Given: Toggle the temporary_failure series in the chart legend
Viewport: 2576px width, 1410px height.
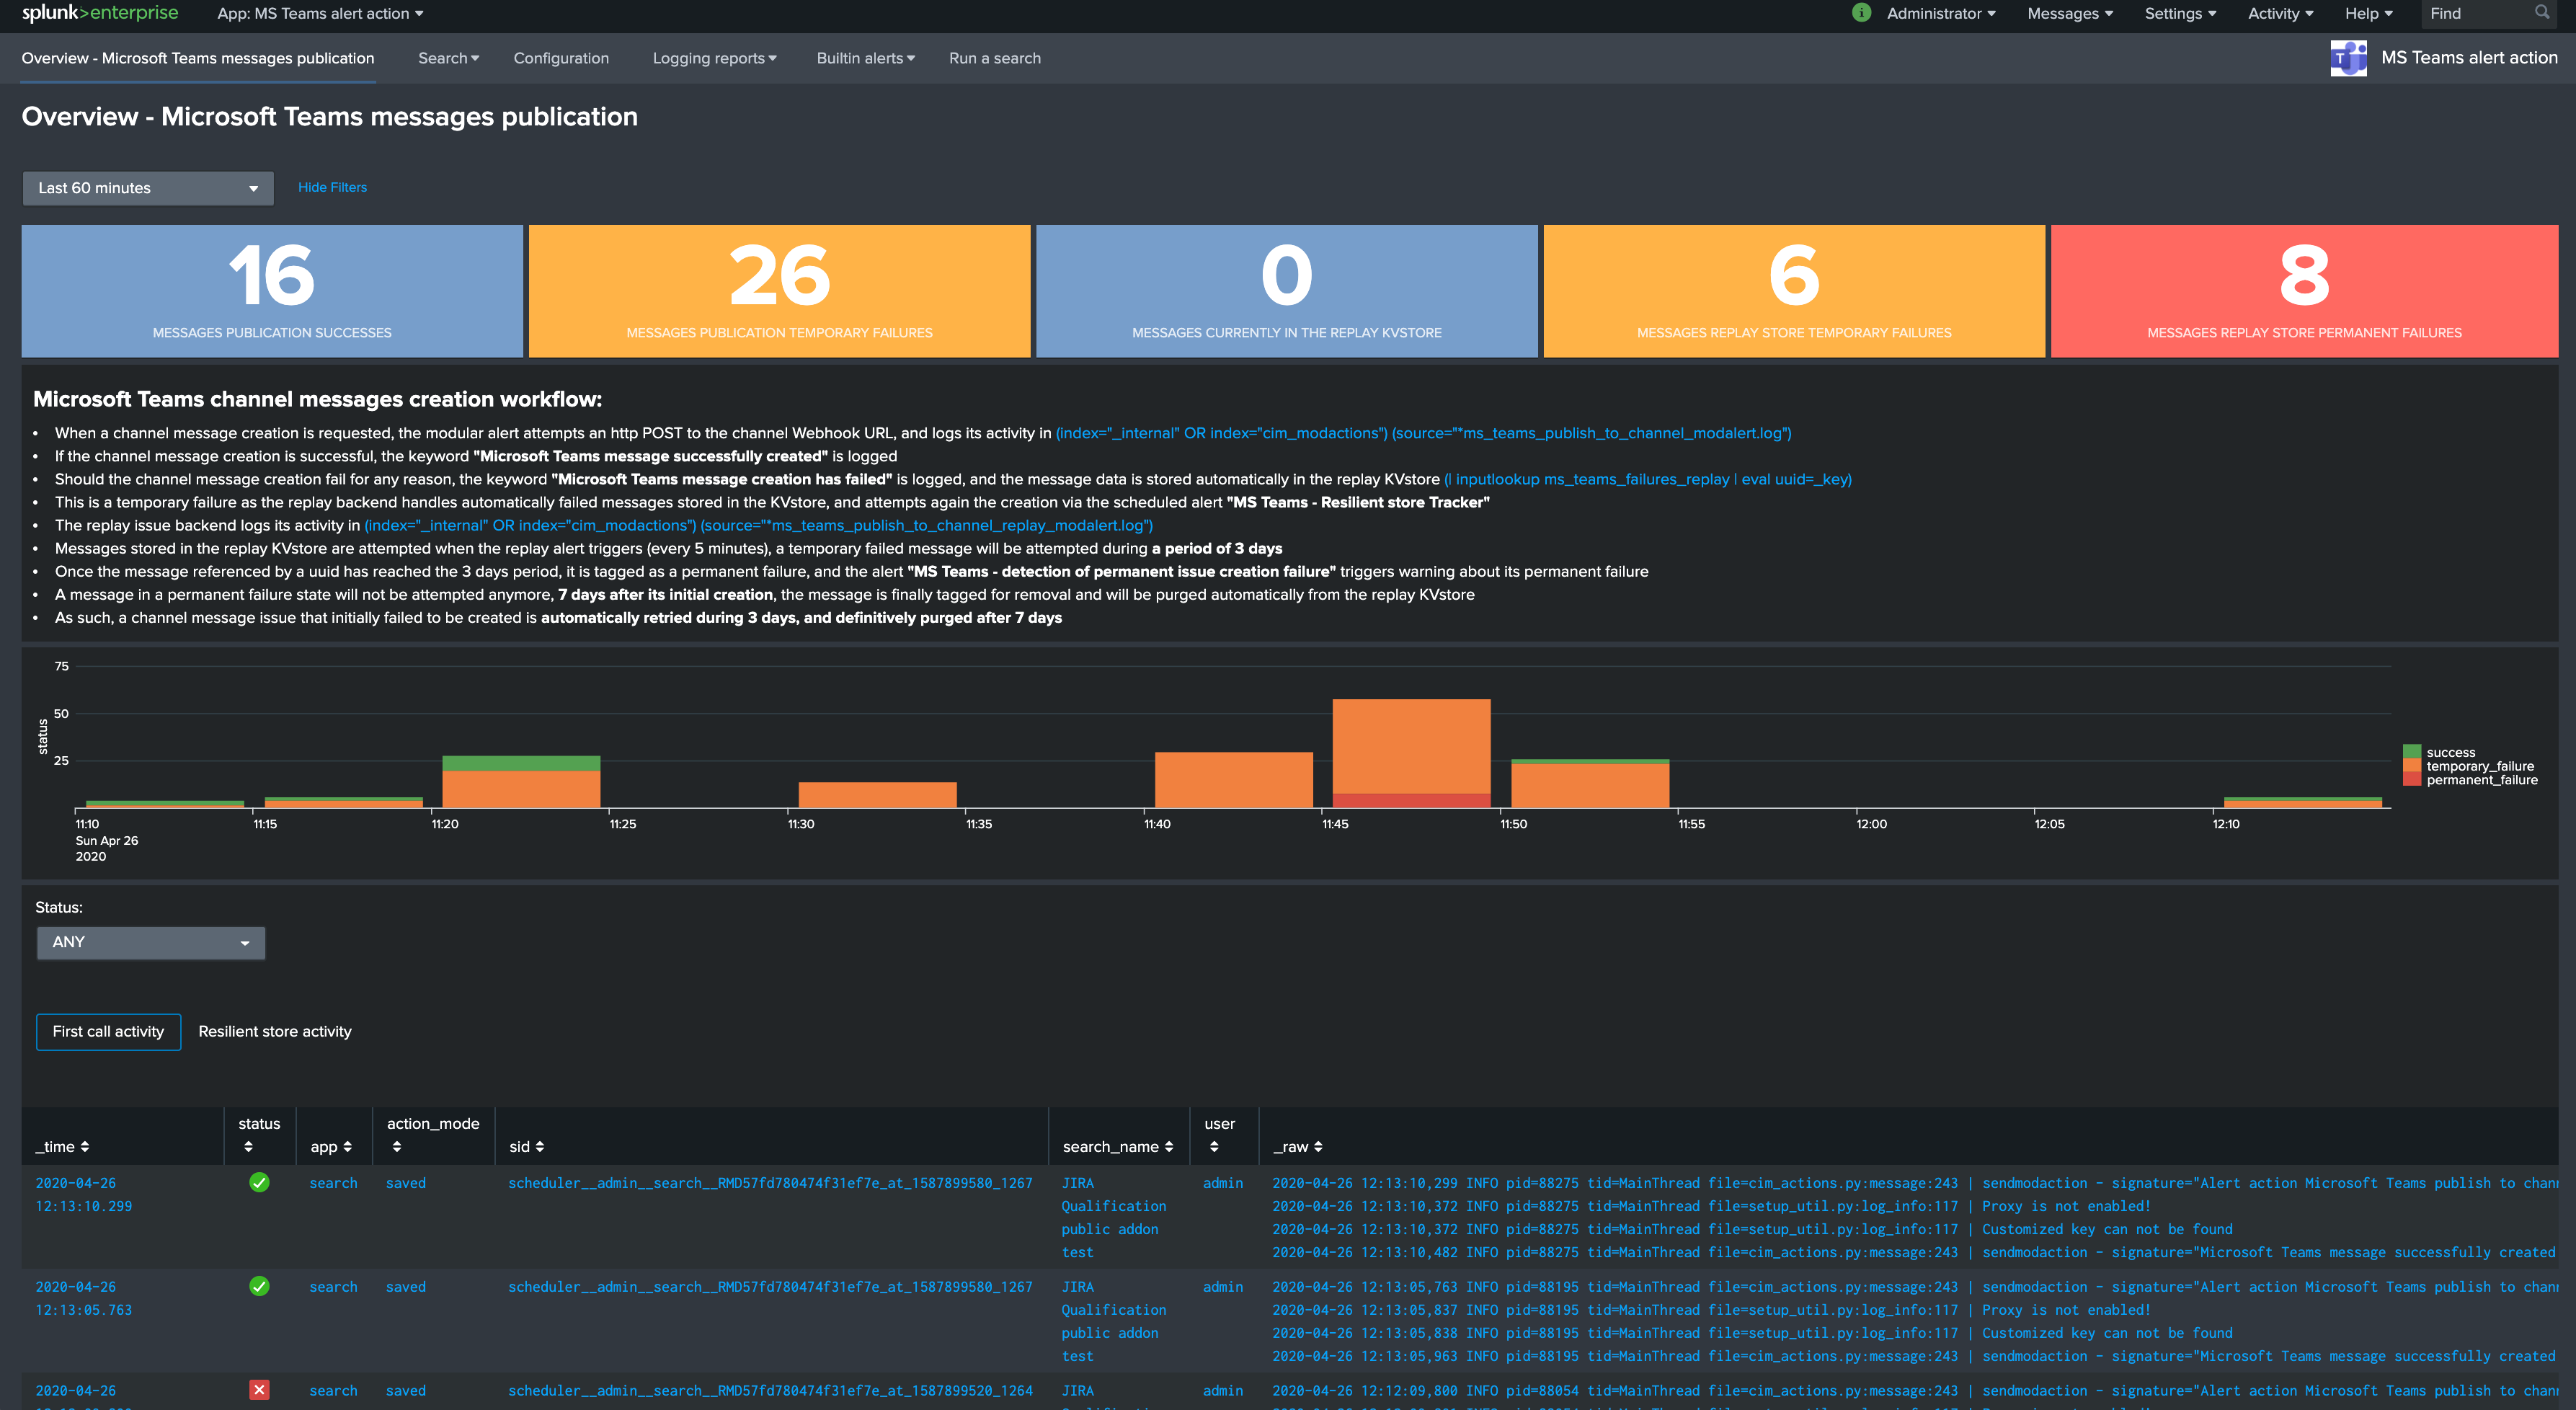Looking at the screenshot, I should click(x=2478, y=766).
